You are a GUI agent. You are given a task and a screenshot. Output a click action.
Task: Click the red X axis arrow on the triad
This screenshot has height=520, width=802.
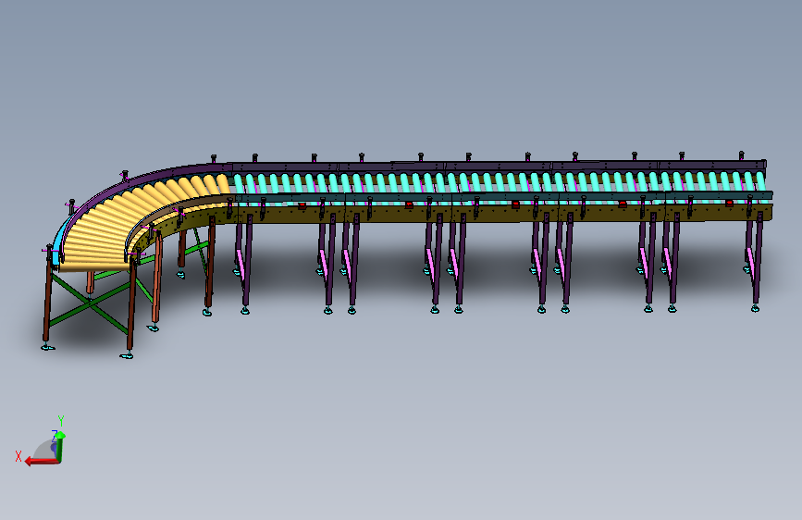(x=42, y=462)
